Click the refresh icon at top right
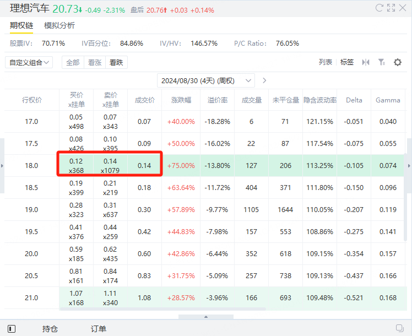Image resolution: width=412 pixels, height=336 pixels. 379,8
